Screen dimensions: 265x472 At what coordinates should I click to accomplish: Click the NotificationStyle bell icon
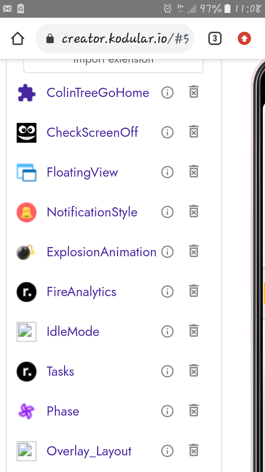coord(26,212)
